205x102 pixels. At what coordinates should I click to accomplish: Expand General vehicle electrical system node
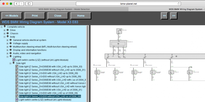(x=7, y=40)
